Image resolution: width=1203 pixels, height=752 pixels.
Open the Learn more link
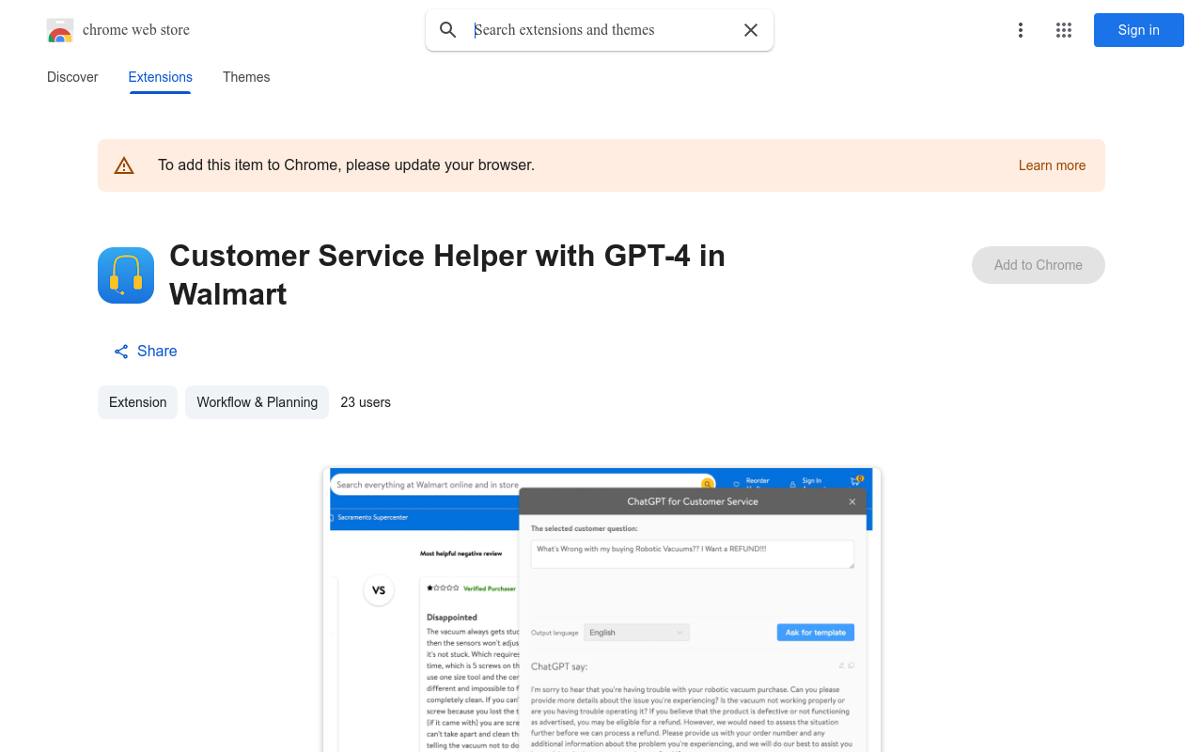point(1052,165)
